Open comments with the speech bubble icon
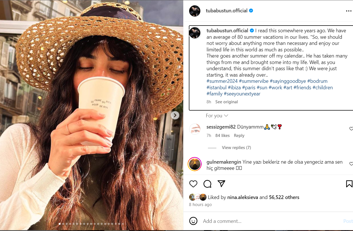The image size is (353, 231). pyautogui.click(x=207, y=184)
